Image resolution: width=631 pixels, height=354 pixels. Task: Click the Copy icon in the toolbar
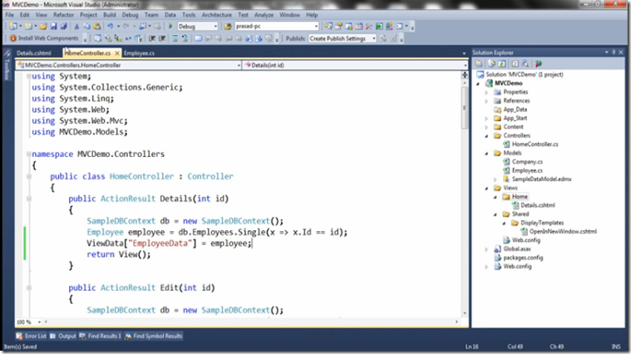(86, 27)
